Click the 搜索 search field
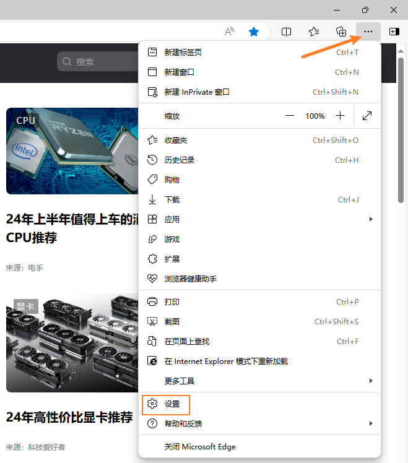The width and height of the screenshot is (408, 463). (98, 61)
